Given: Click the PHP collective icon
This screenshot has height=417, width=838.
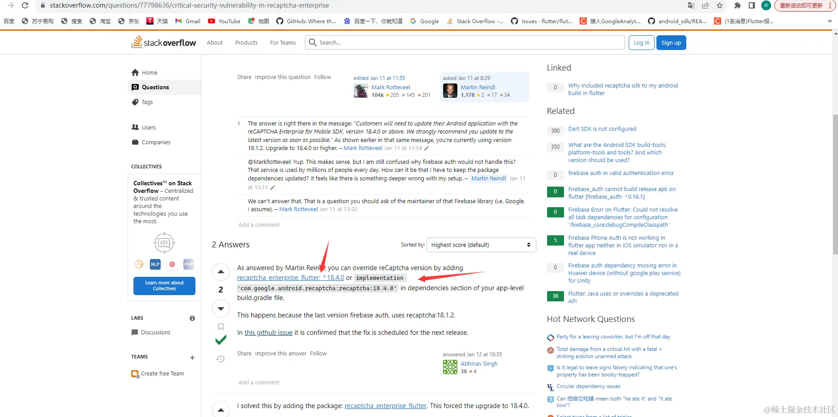Looking at the screenshot, I should 189,264.
